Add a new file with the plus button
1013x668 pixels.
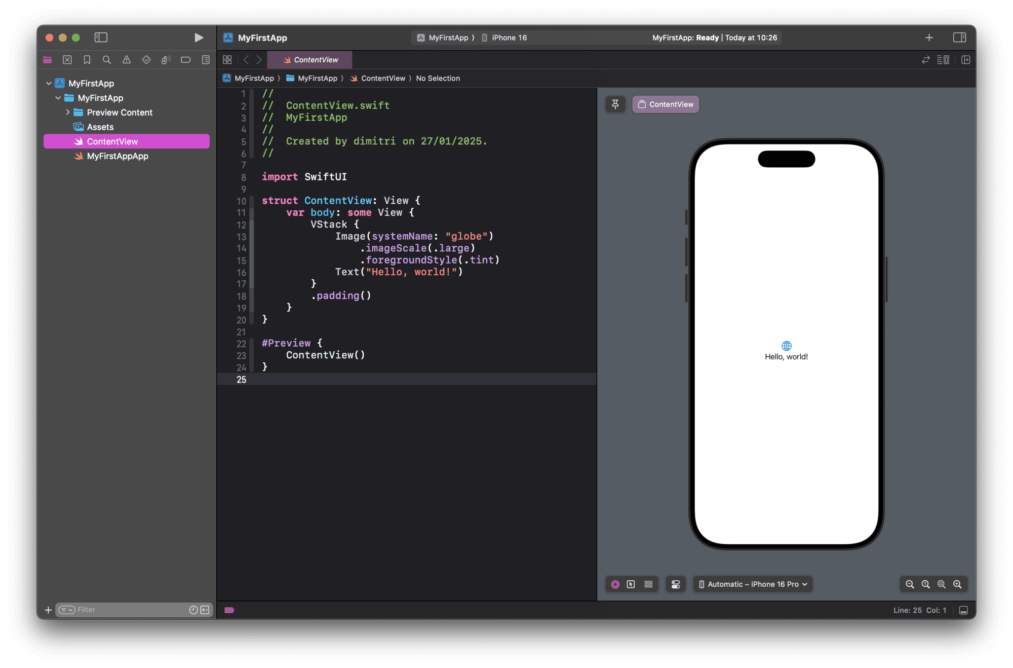[48, 610]
